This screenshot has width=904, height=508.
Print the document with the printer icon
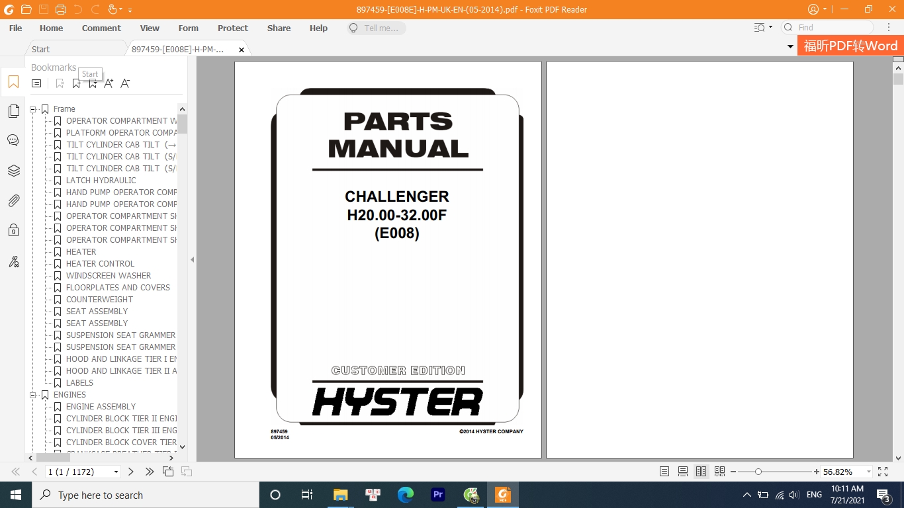point(61,9)
